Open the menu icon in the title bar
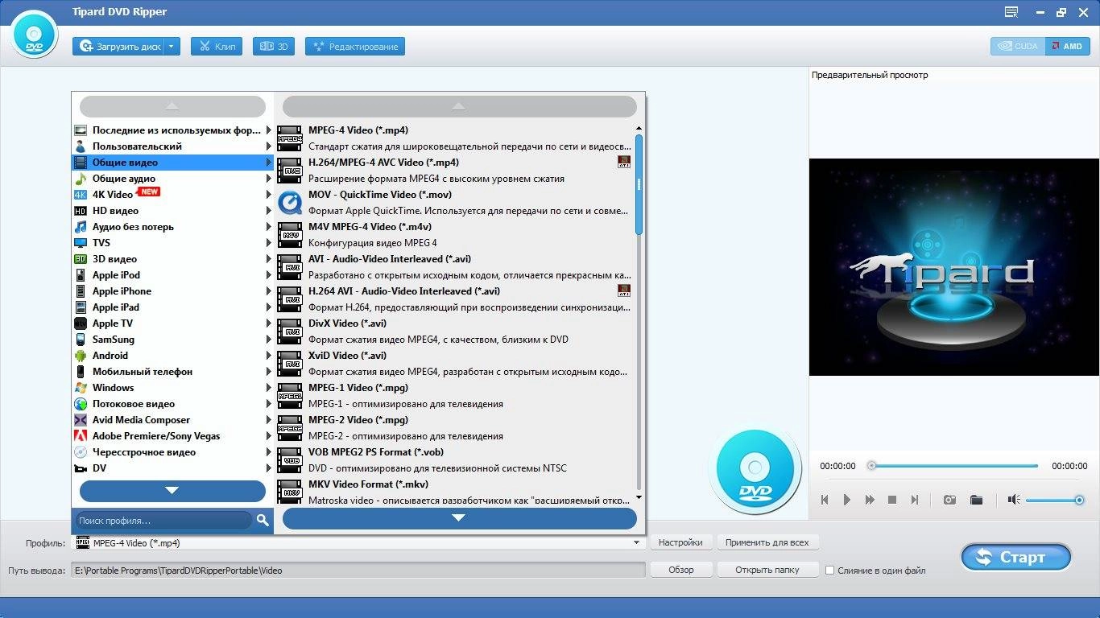 coord(1012,12)
